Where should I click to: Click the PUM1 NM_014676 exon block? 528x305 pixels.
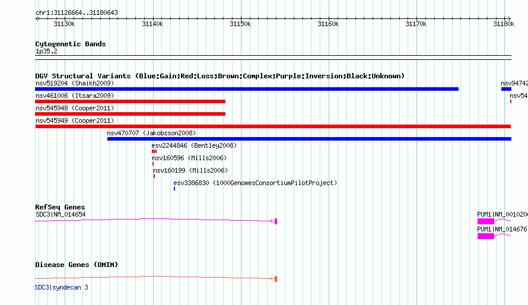(485, 236)
